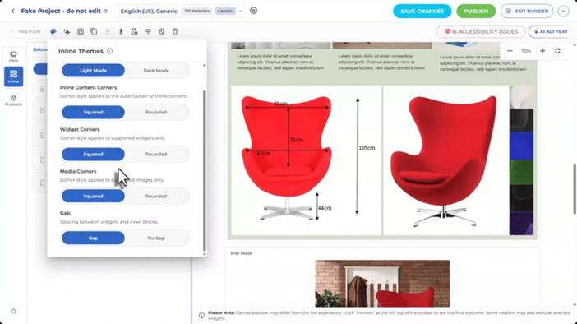Click the crossed-out shield icon in toolbar

pyautogui.click(x=162, y=32)
